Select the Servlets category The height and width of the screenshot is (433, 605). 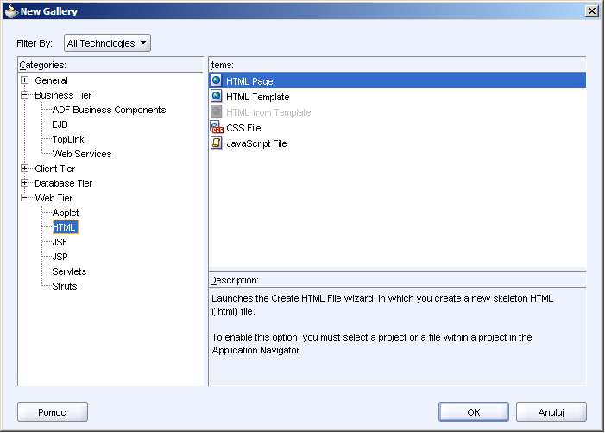[69, 271]
